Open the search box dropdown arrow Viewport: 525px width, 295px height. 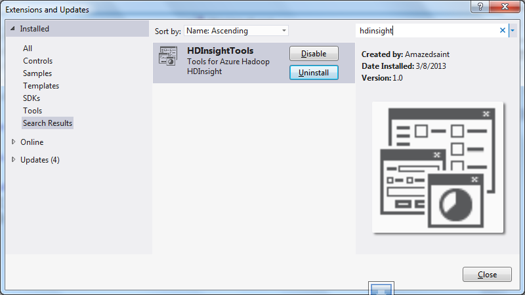(x=513, y=30)
